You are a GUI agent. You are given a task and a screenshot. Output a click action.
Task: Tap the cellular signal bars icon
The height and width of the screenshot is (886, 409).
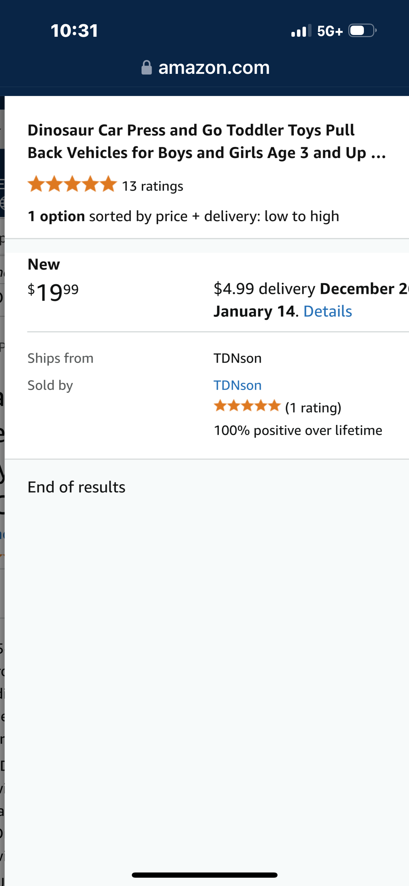pyautogui.click(x=301, y=31)
